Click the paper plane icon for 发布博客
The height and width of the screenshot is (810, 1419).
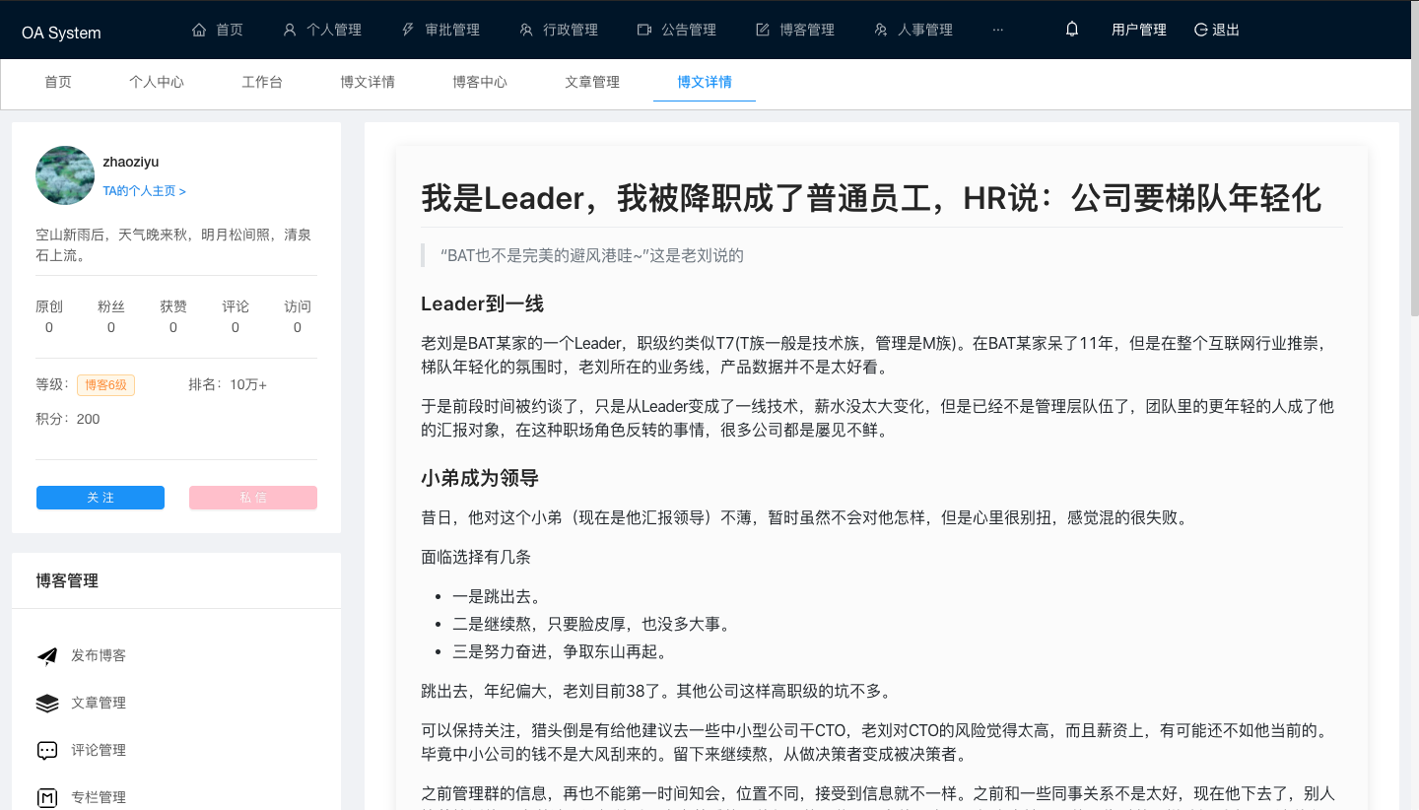tap(47, 656)
